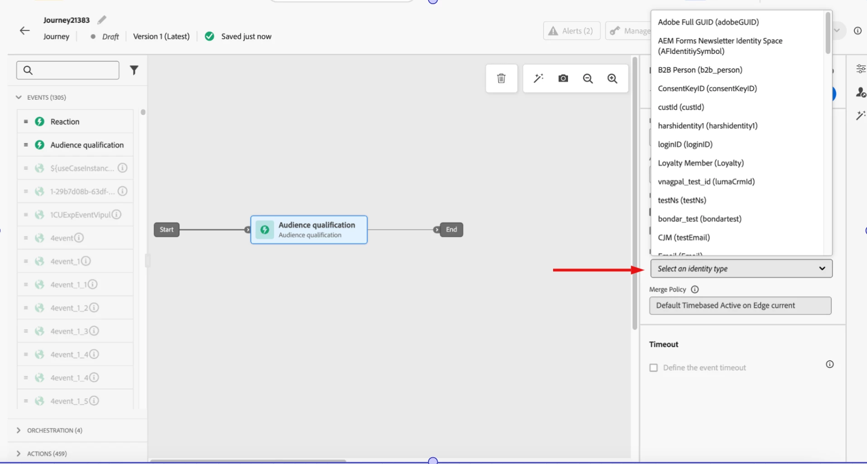Click the Reaction green lightning icon

coord(40,121)
